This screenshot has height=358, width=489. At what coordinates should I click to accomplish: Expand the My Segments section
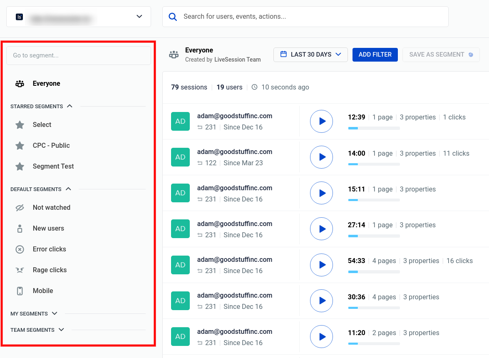[55, 313]
